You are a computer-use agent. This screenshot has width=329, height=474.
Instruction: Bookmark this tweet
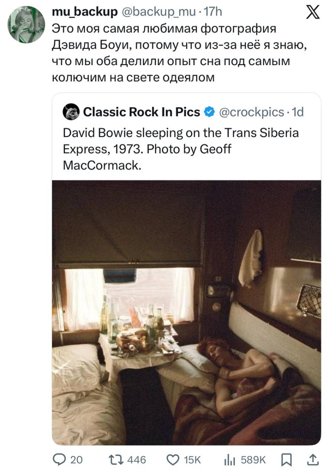point(285,459)
